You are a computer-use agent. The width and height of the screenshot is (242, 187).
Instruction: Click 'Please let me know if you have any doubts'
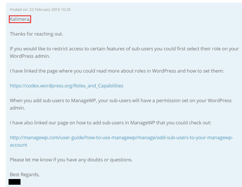71,160
